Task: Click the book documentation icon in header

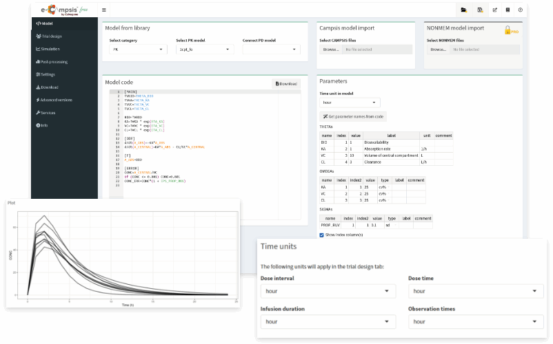Action: (x=507, y=10)
